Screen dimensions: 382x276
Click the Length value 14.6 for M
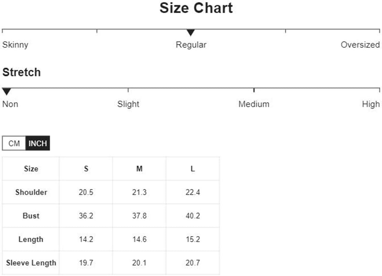(x=139, y=239)
